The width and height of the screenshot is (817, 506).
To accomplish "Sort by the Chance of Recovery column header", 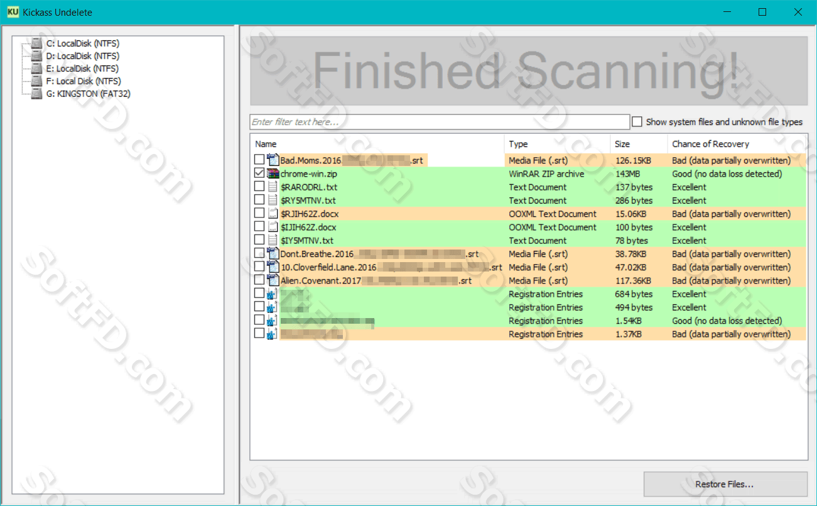I will [x=737, y=144].
